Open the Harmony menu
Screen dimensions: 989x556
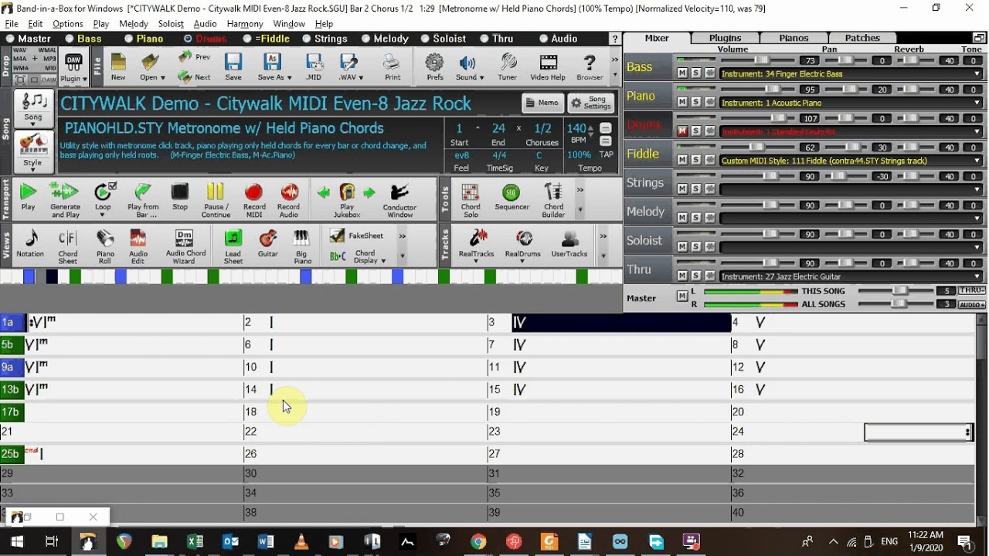click(245, 24)
